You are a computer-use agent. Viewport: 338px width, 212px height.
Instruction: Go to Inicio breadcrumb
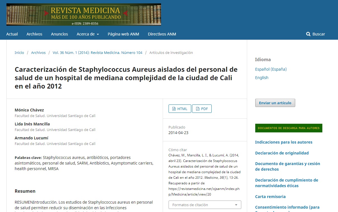pos(19,53)
